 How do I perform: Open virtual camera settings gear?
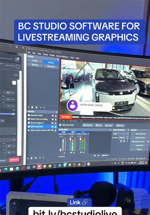pos(148,141)
